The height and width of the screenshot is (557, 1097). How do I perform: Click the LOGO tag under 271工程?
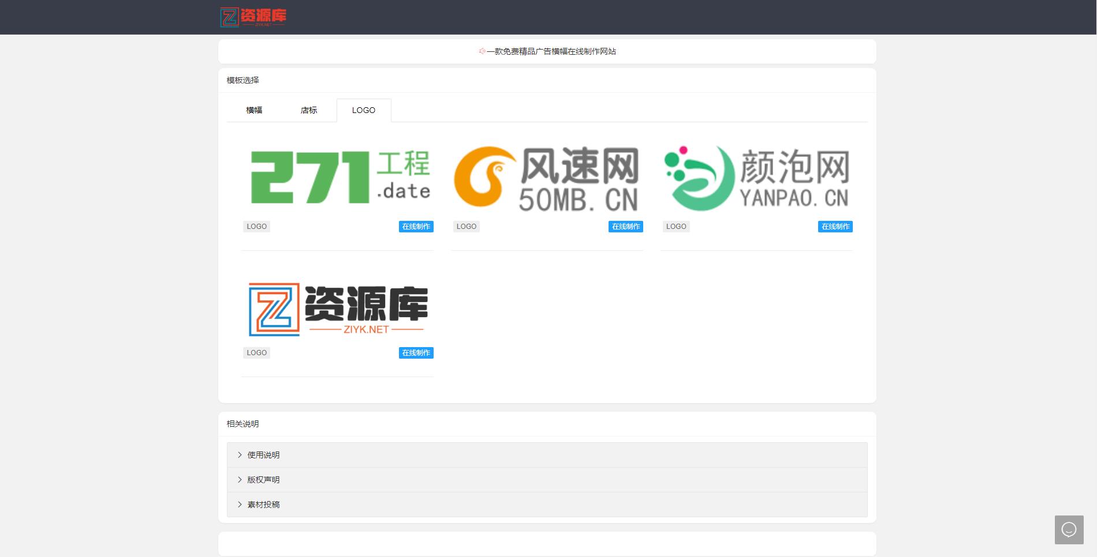coord(256,227)
